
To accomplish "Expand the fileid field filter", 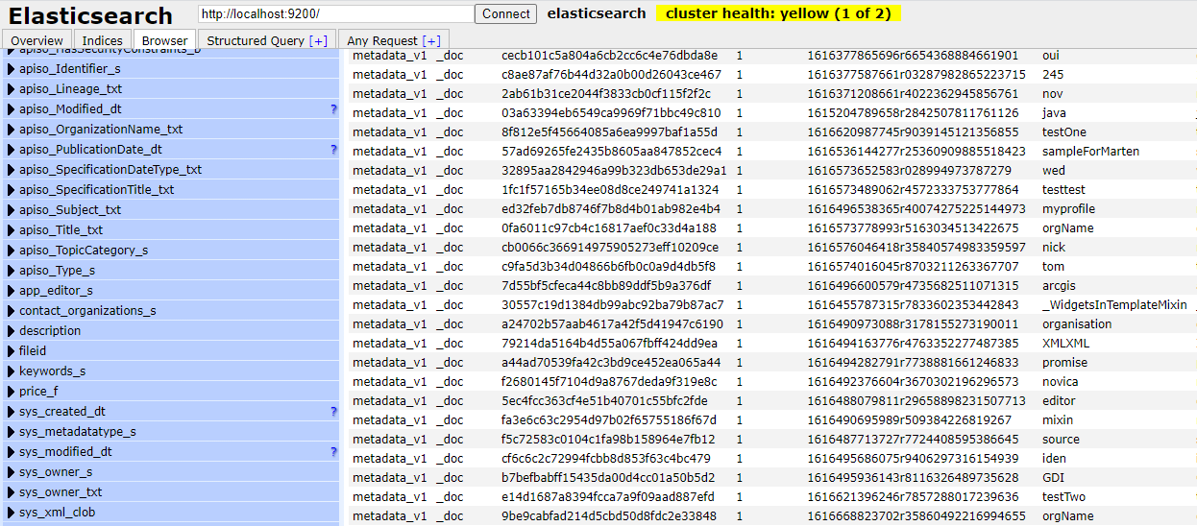I will 171,351.
